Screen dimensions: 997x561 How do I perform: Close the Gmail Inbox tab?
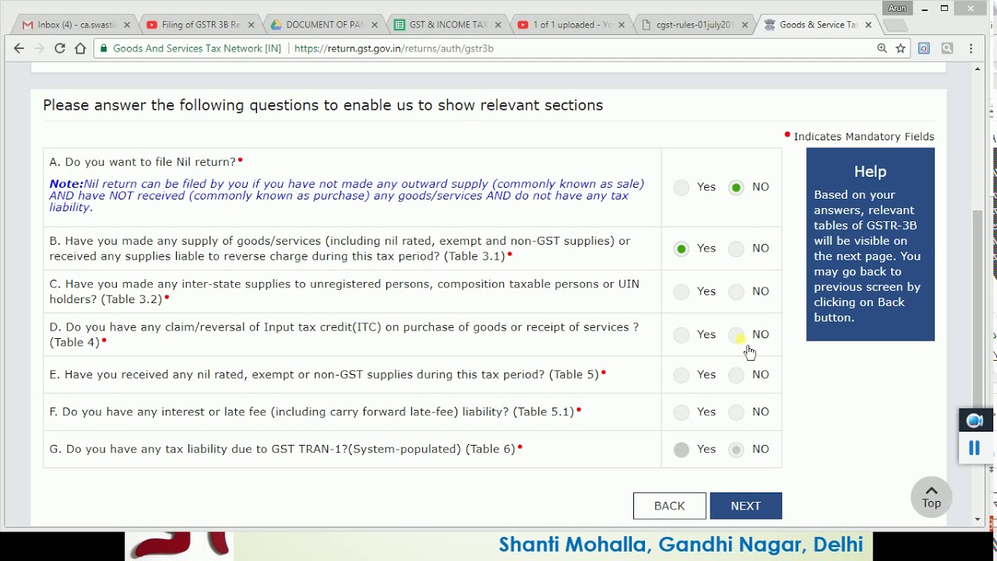(127, 25)
